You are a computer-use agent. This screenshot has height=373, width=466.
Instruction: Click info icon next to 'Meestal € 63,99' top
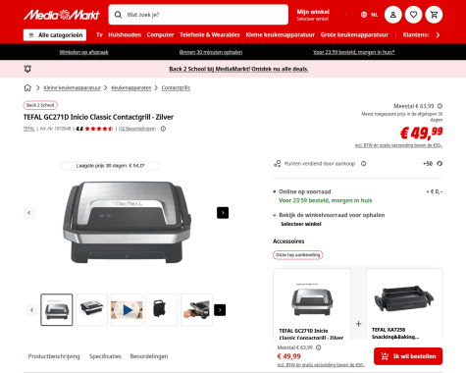pos(440,106)
